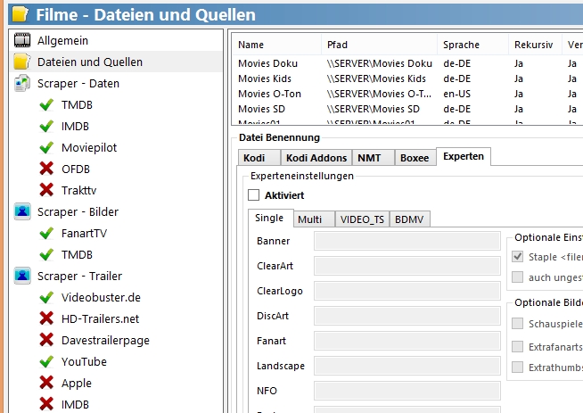Image resolution: width=583 pixels, height=413 pixels.
Task: Select TMDB under Scraper - Bilder
Action: 77,255
